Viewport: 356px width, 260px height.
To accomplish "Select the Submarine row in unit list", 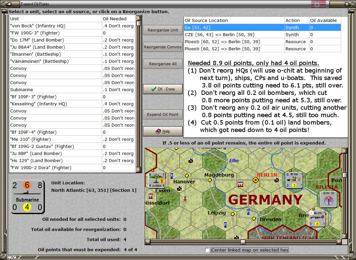I will pyautogui.click(x=72, y=89).
